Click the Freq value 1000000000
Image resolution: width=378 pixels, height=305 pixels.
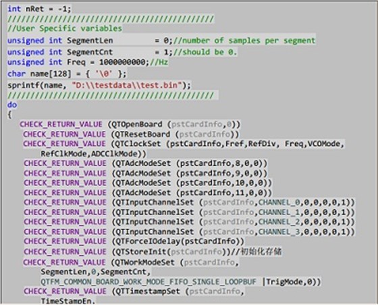click(122, 62)
